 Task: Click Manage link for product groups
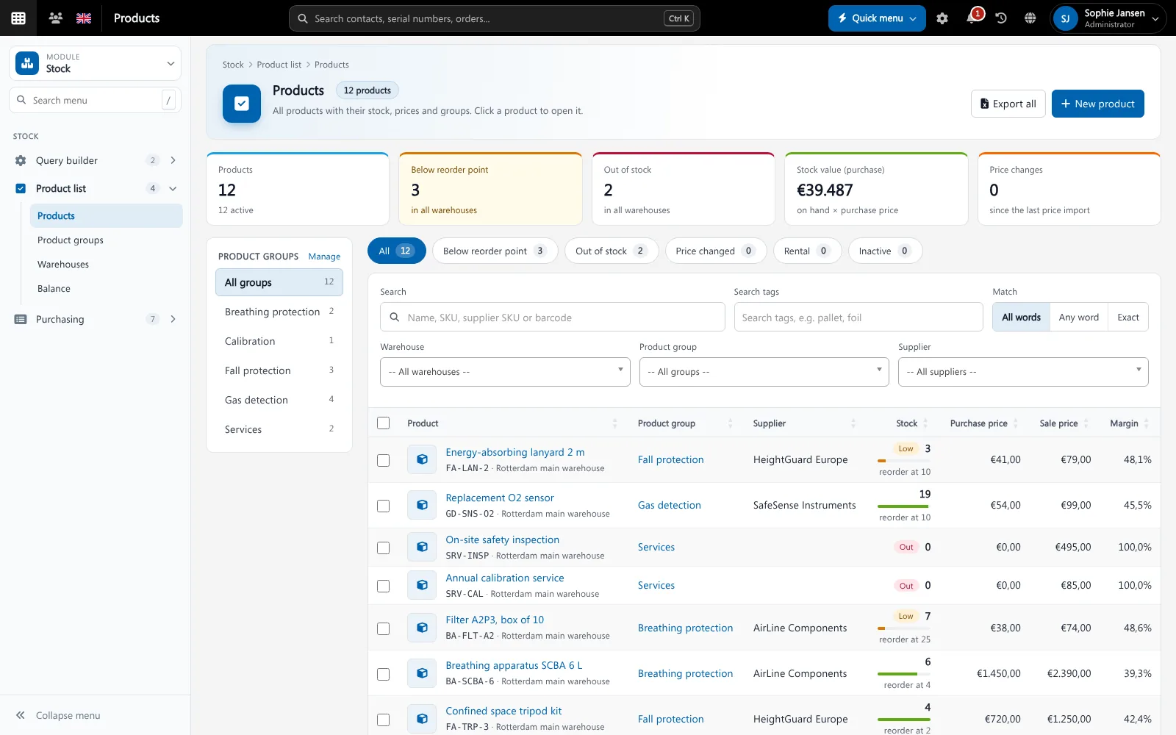coord(324,257)
